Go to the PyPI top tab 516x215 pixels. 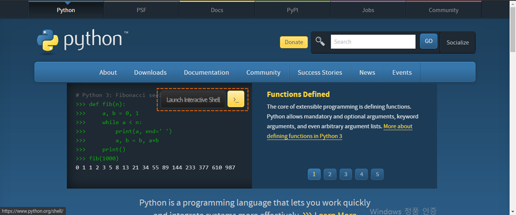(292, 10)
